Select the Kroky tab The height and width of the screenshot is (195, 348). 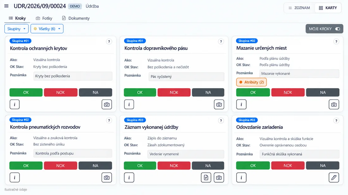pyautogui.click(x=17, y=18)
